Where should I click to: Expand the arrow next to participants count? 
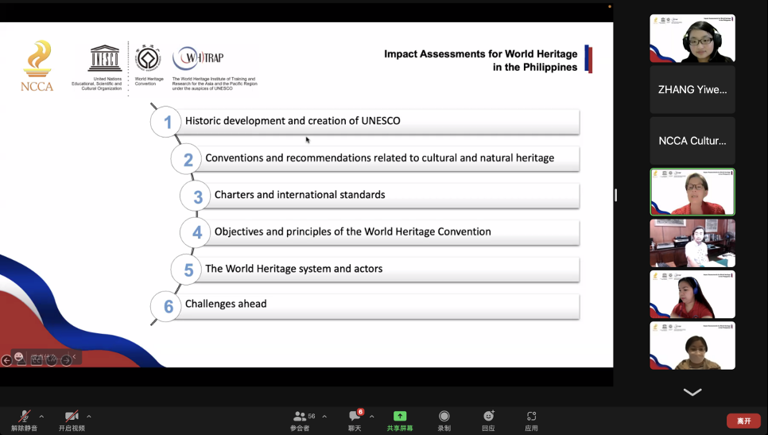coord(324,417)
